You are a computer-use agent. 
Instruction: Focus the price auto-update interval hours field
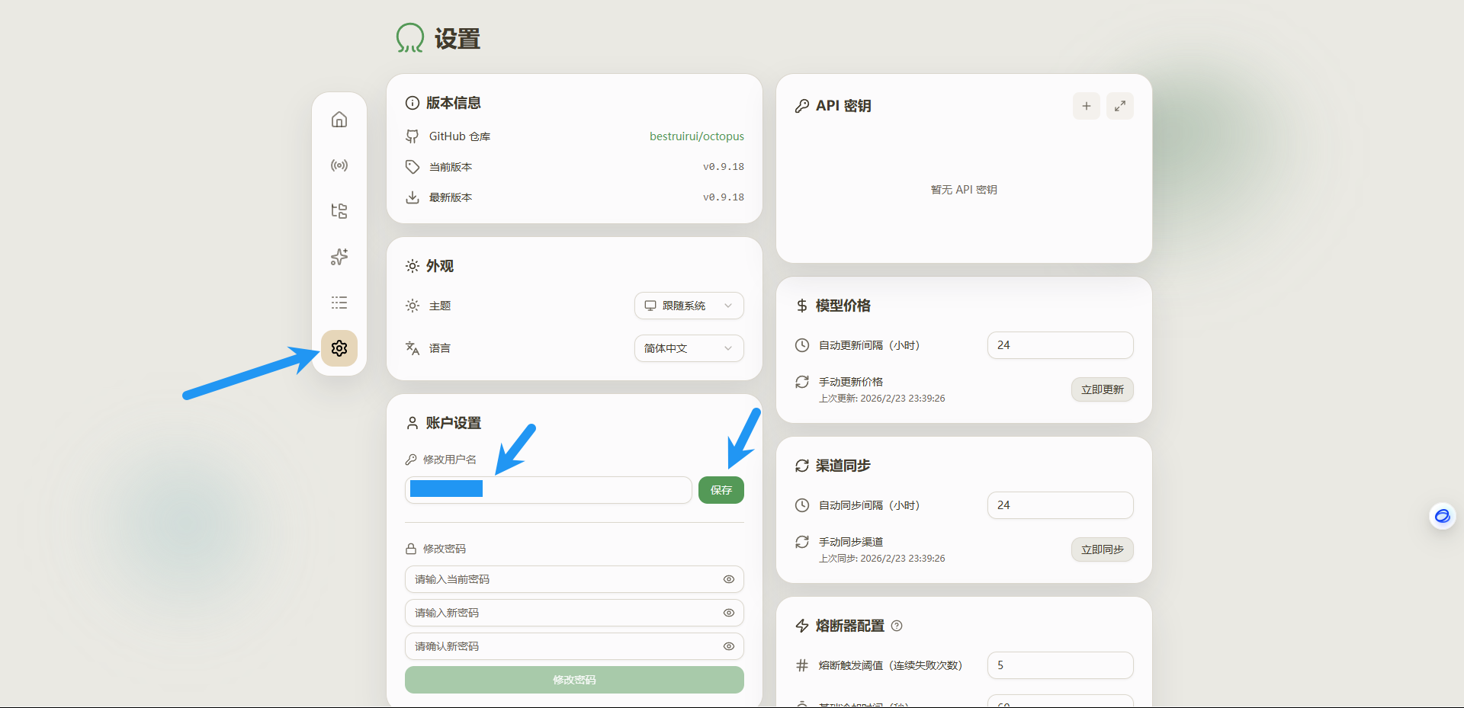pyautogui.click(x=1059, y=345)
